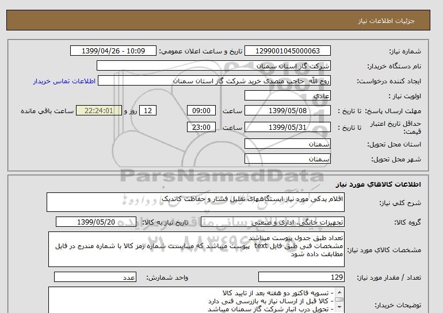Click the goods specifications text area

(x=196, y=249)
